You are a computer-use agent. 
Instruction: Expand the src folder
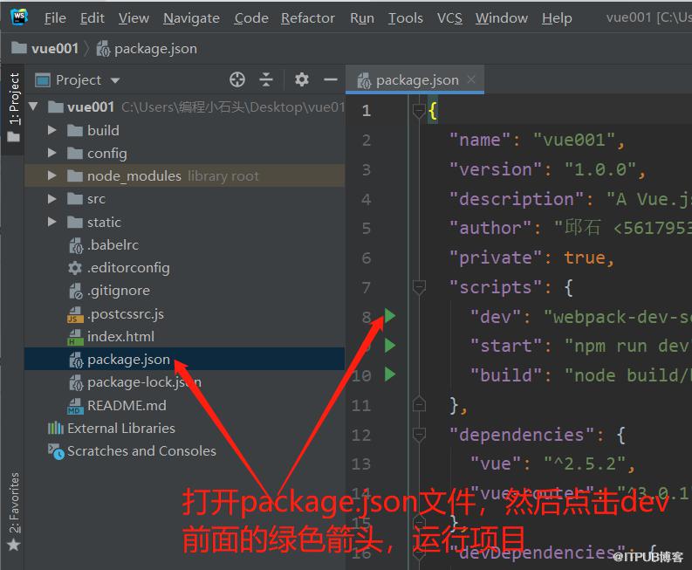point(52,199)
